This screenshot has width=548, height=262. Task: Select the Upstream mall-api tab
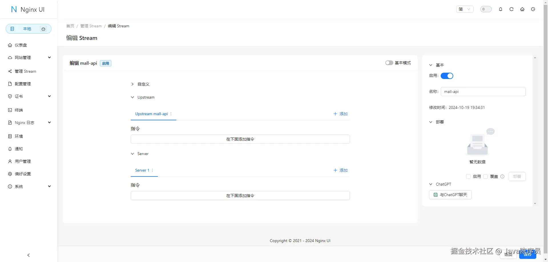pyautogui.click(x=152, y=114)
